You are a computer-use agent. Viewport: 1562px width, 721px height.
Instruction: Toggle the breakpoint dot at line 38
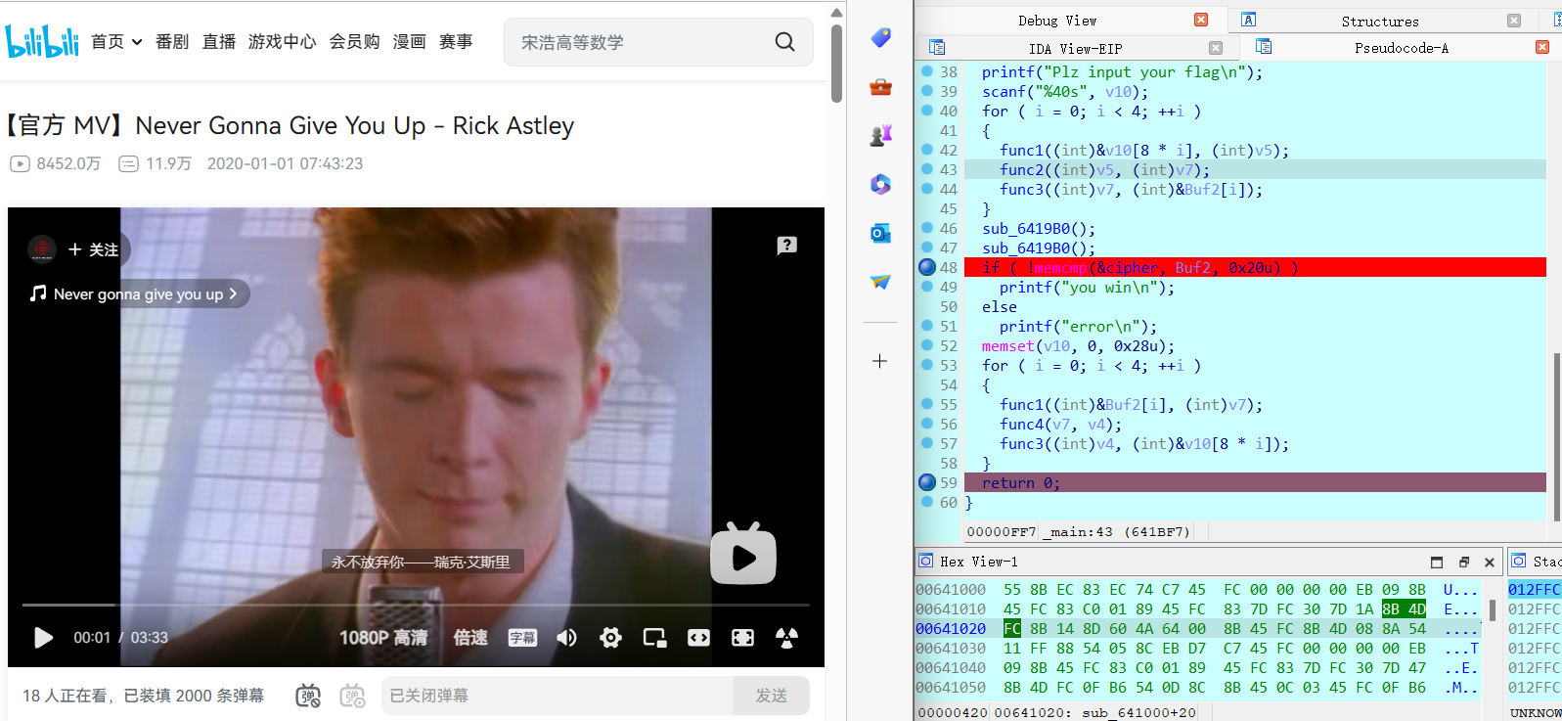(x=927, y=71)
